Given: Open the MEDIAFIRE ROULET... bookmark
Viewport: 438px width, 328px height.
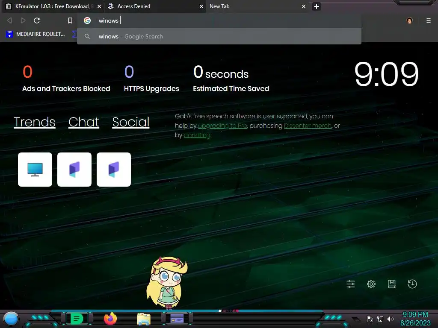Looking at the screenshot, I should [x=35, y=34].
